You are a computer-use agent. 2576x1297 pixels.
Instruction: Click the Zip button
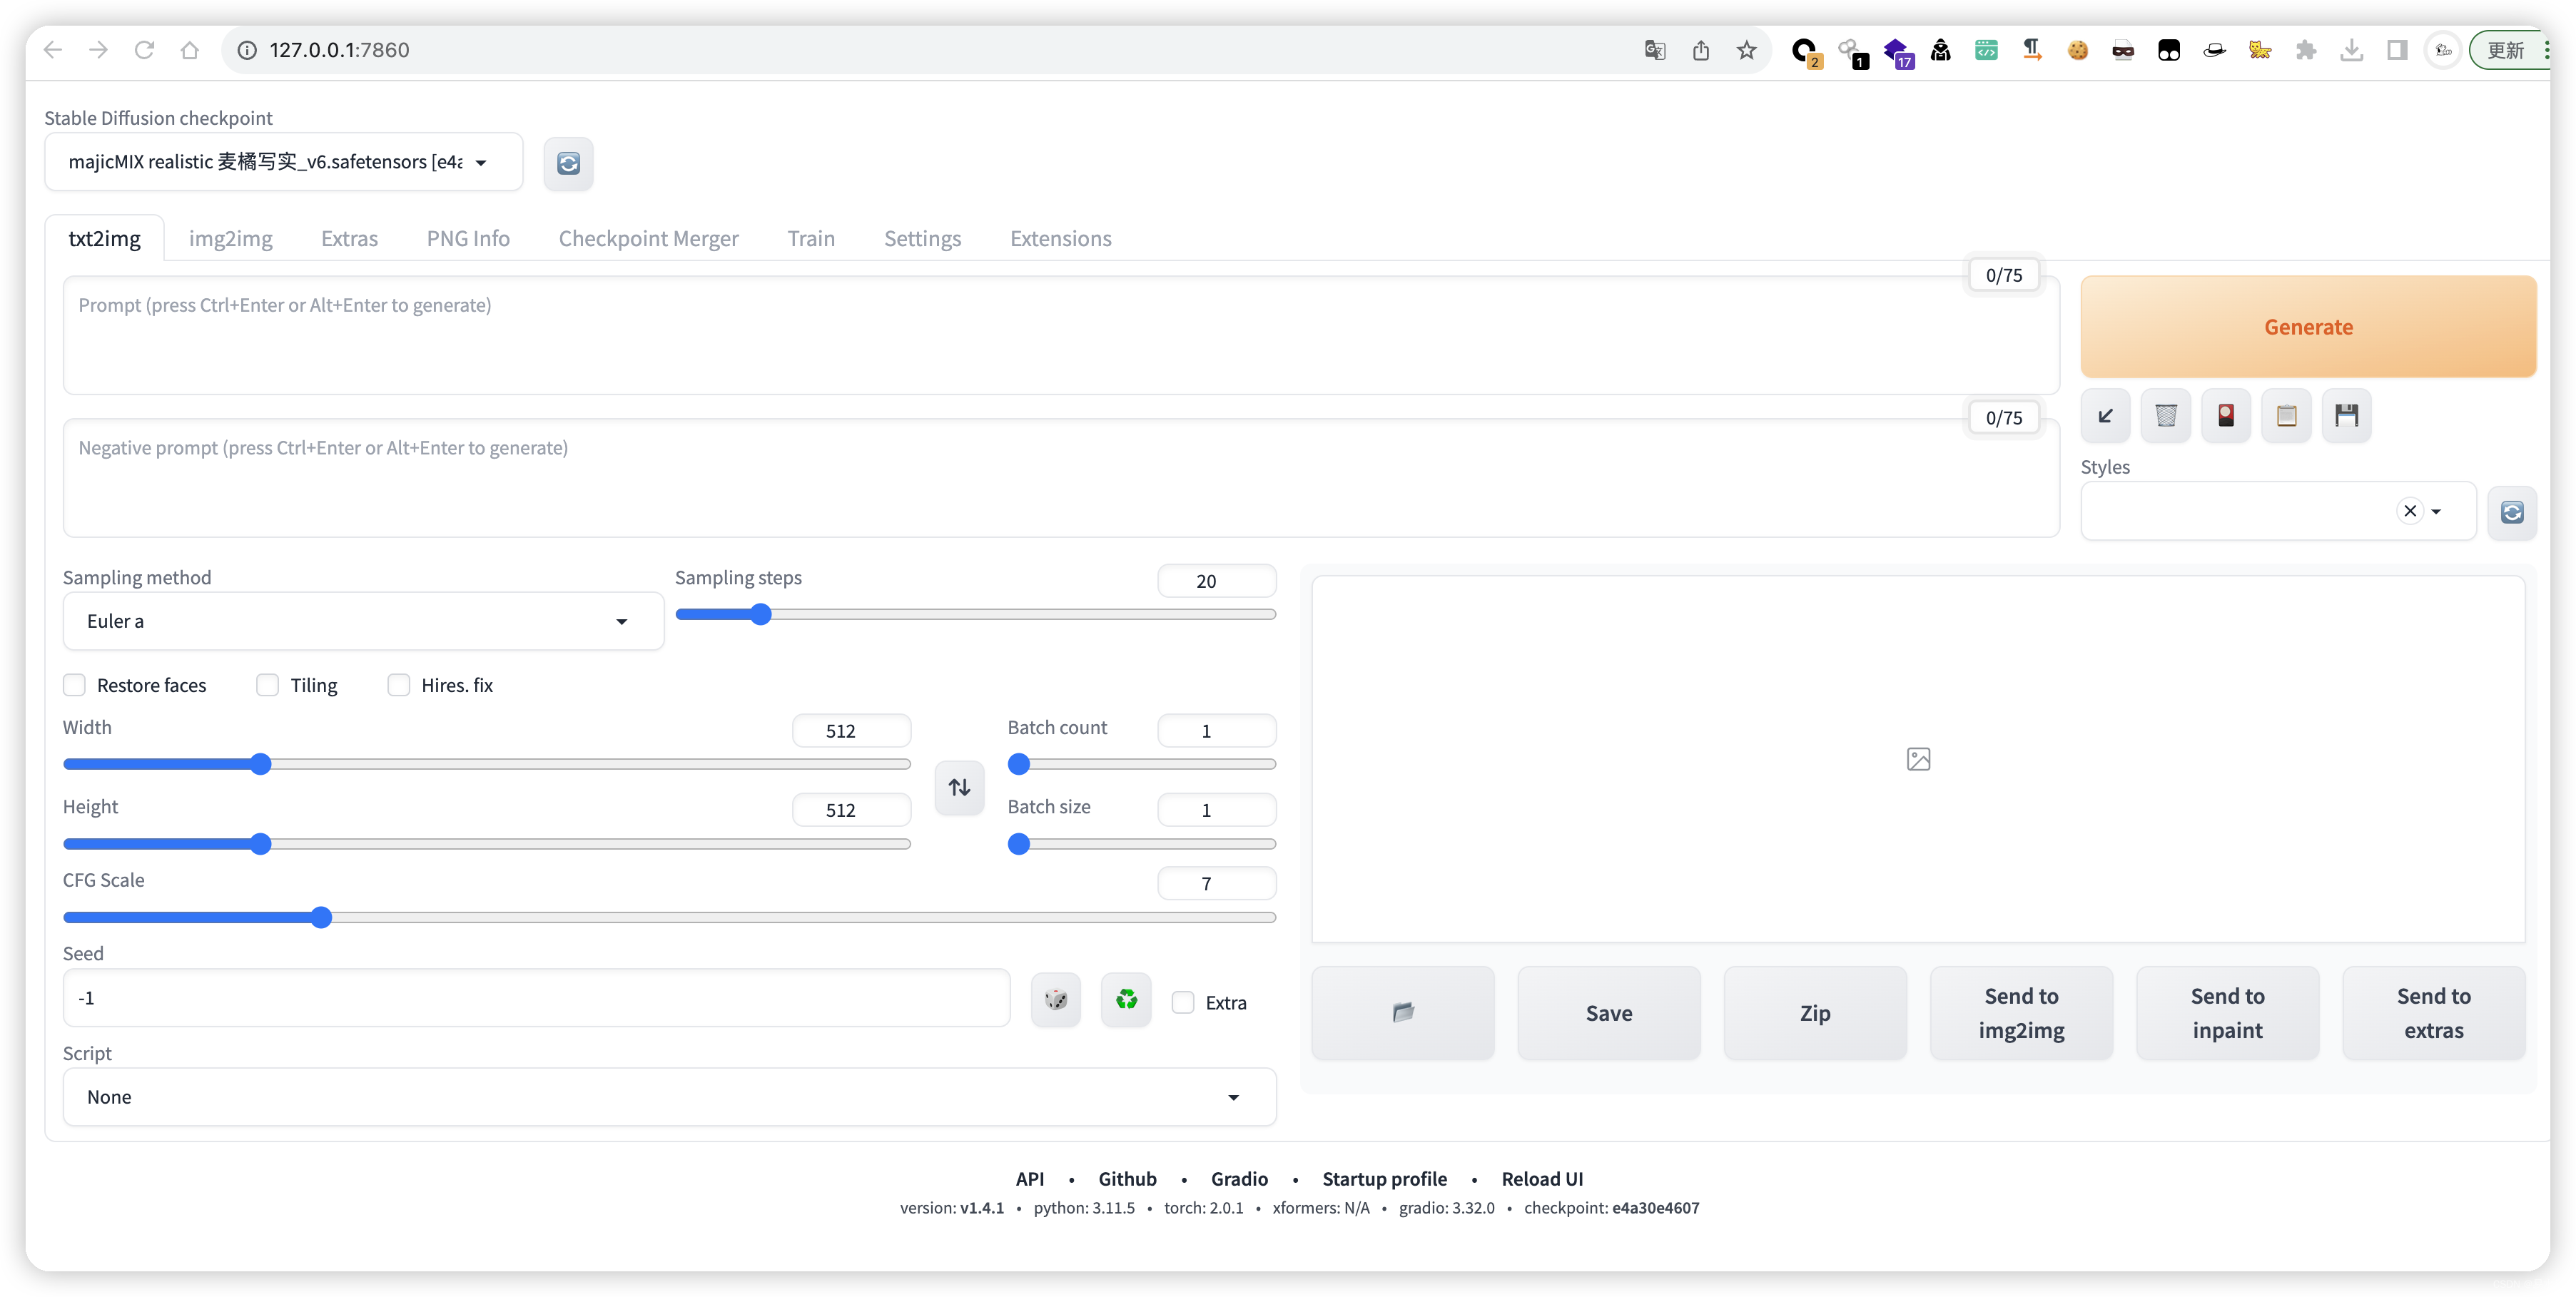coord(1815,1012)
